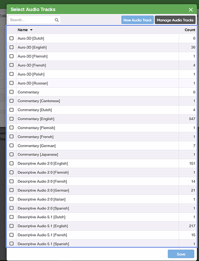Image resolution: width=199 pixels, height=261 pixels.
Task: Tick the Commentary [English] checkbox
Action: 11,119
